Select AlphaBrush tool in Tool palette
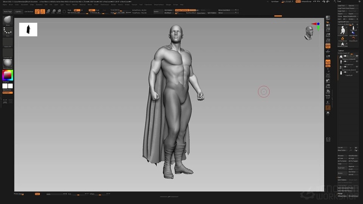The image size is (363, 204). [353, 34]
